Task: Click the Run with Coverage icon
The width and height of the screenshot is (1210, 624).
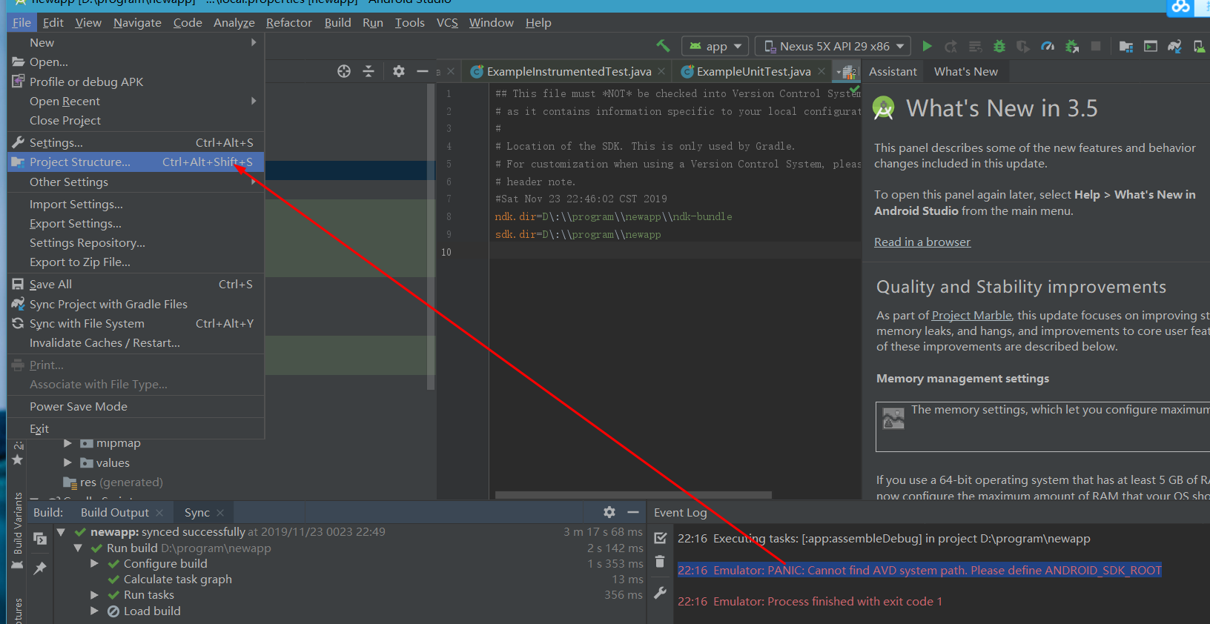Action: coord(1023,47)
